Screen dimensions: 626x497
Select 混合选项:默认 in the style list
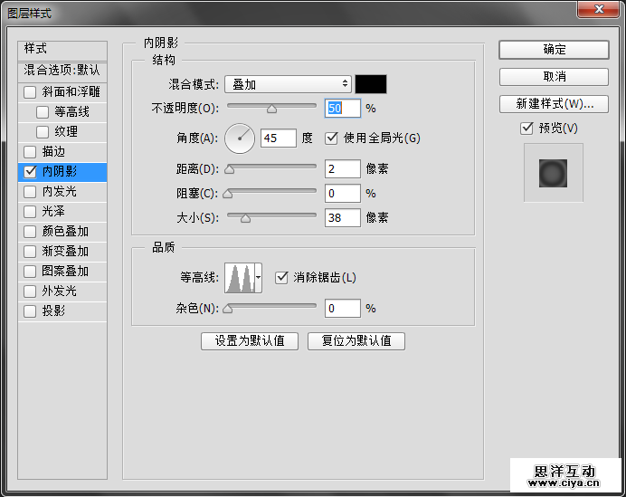pos(62,70)
